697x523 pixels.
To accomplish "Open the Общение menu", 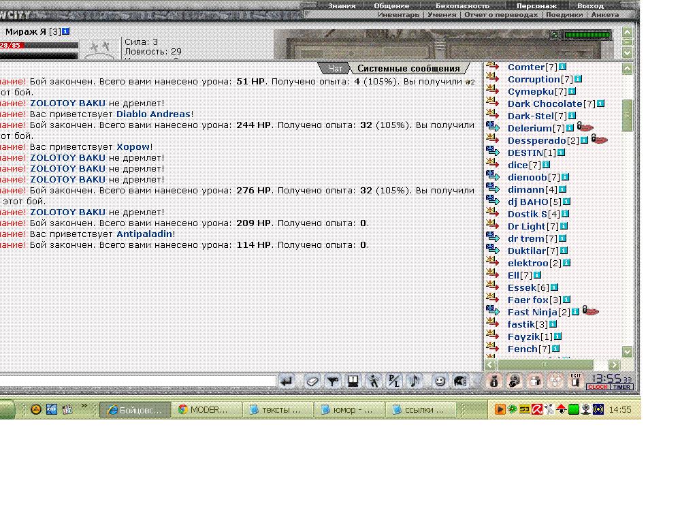I will pyautogui.click(x=391, y=5).
